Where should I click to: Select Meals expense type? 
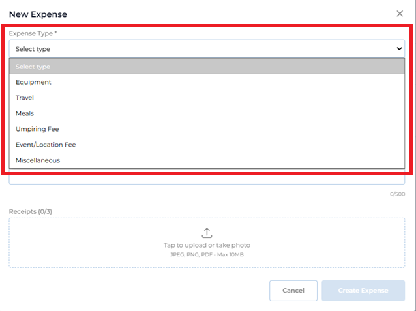pyautogui.click(x=207, y=113)
